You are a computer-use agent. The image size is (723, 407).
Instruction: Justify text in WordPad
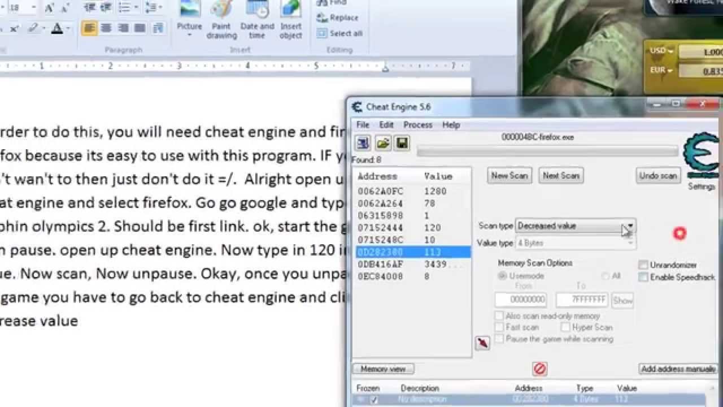[140, 28]
